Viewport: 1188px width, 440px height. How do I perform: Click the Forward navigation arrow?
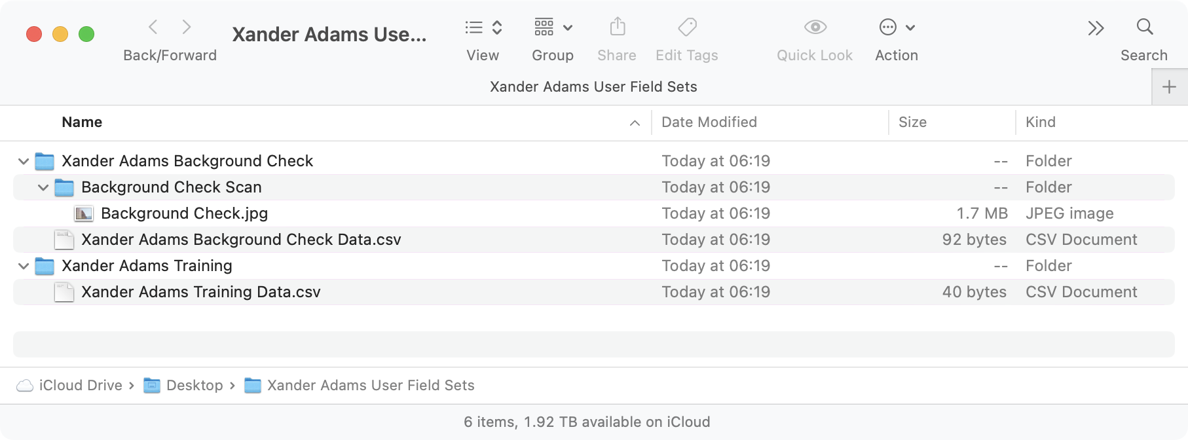[187, 27]
